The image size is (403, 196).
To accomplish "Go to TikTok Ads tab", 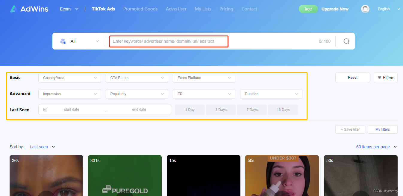I will [103, 9].
